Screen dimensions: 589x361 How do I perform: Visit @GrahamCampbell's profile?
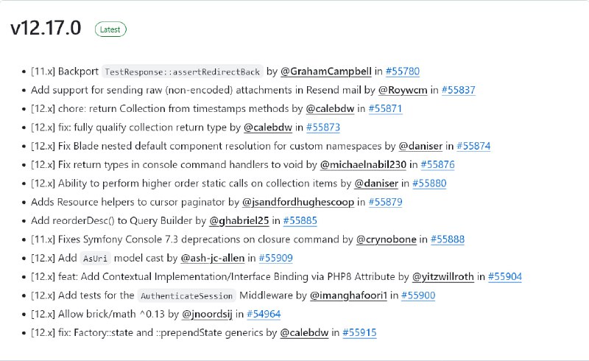tap(325, 71)
